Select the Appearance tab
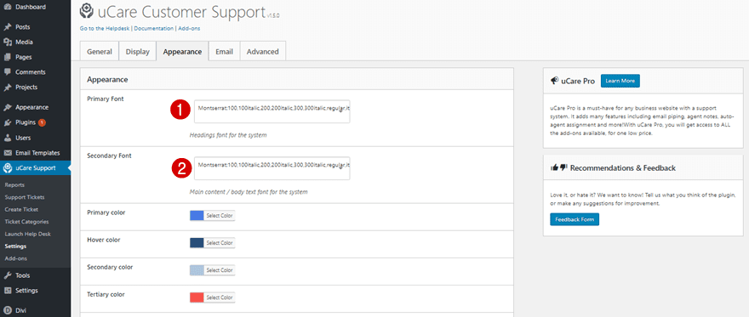This screenshot has width=749, height=317. pos(182,52)
